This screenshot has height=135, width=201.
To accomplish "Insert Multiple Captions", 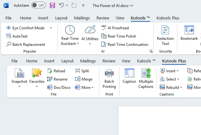I will 146,79.
